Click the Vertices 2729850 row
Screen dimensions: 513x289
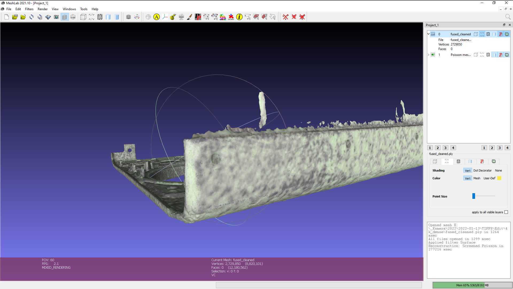tap(450, 44)
